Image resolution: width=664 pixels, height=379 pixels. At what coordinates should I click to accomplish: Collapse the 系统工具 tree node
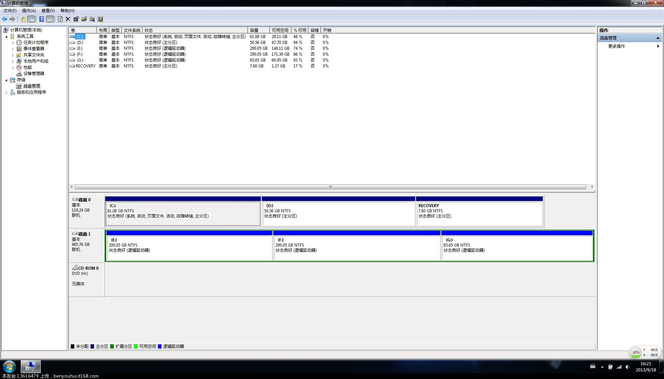click(6, 37)
